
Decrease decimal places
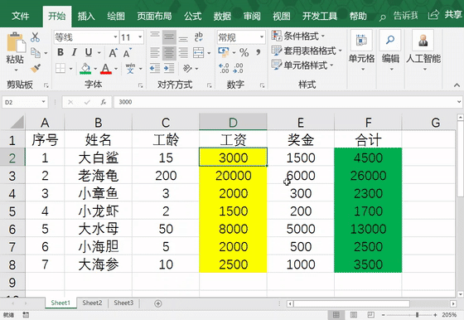point(239,68)
